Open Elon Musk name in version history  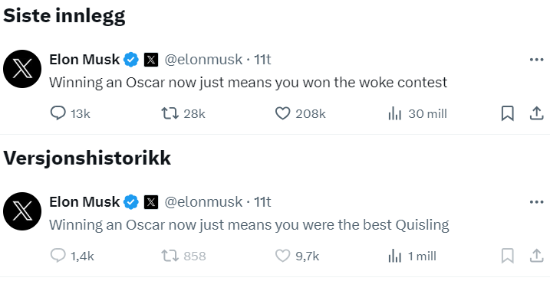tap(84, 202)
